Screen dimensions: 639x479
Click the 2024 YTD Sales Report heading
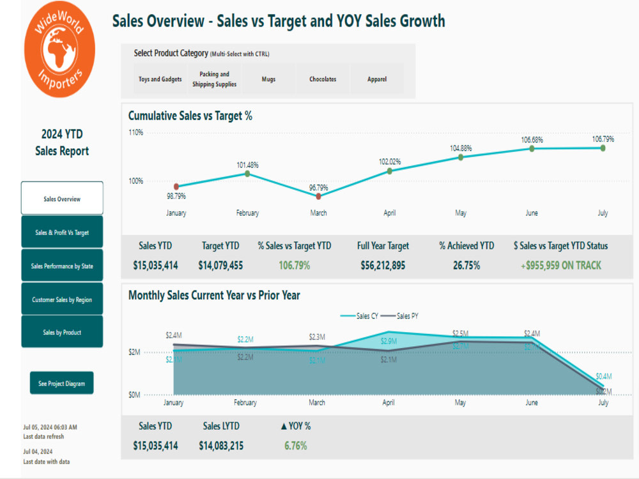point(62,142)
